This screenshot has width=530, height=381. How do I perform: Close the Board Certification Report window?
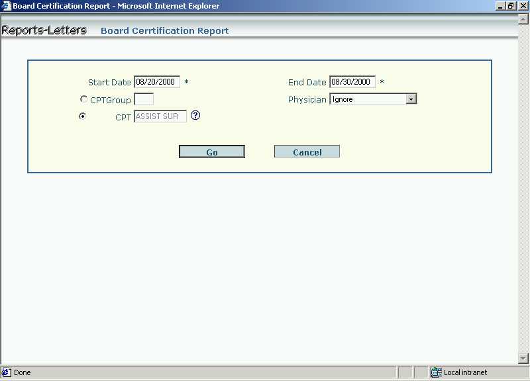pyautogui.click(x=523, y=6)
